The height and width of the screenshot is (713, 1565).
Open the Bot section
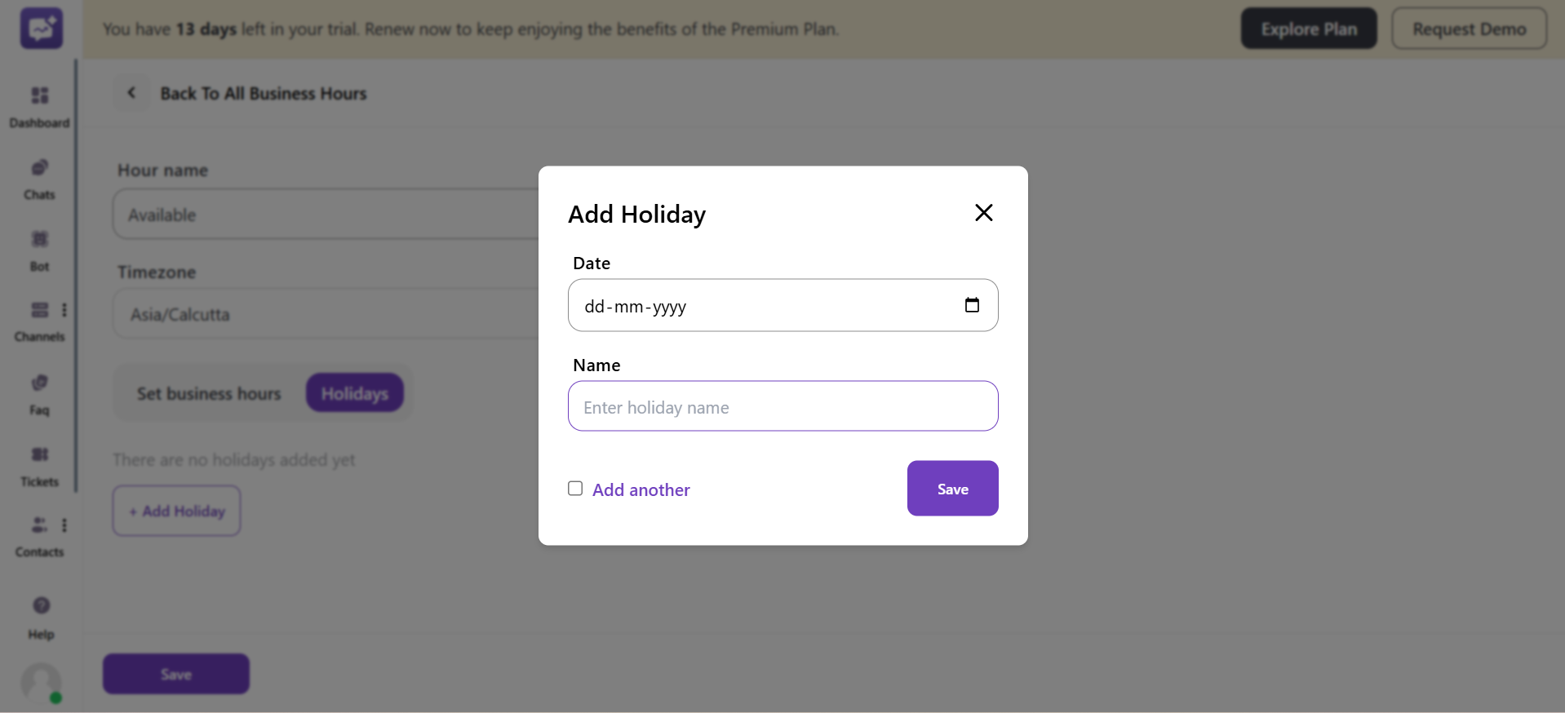[38, 247]
